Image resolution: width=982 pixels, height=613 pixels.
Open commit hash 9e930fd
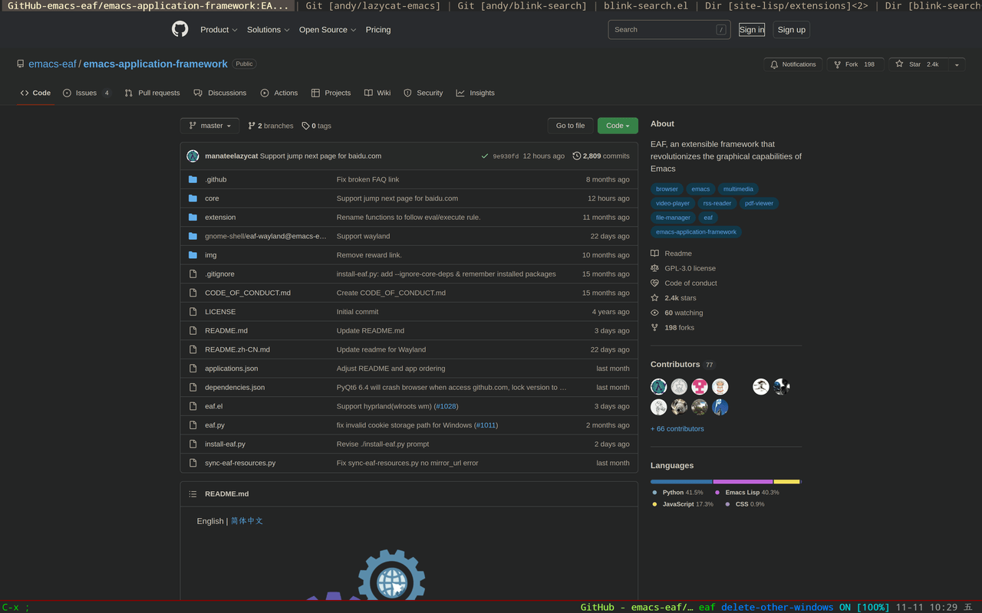[x=506, y=156]
